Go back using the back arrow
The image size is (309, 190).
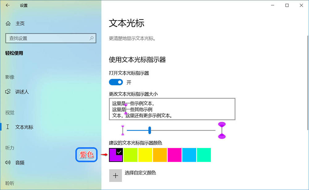coord(8,5)
